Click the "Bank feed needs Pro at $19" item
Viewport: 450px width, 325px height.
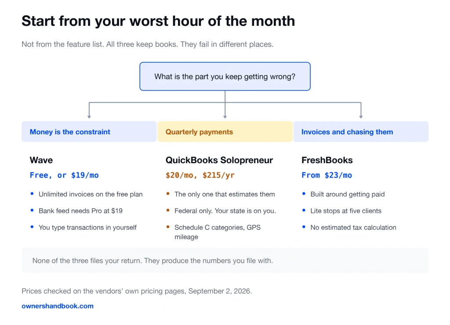81,211
